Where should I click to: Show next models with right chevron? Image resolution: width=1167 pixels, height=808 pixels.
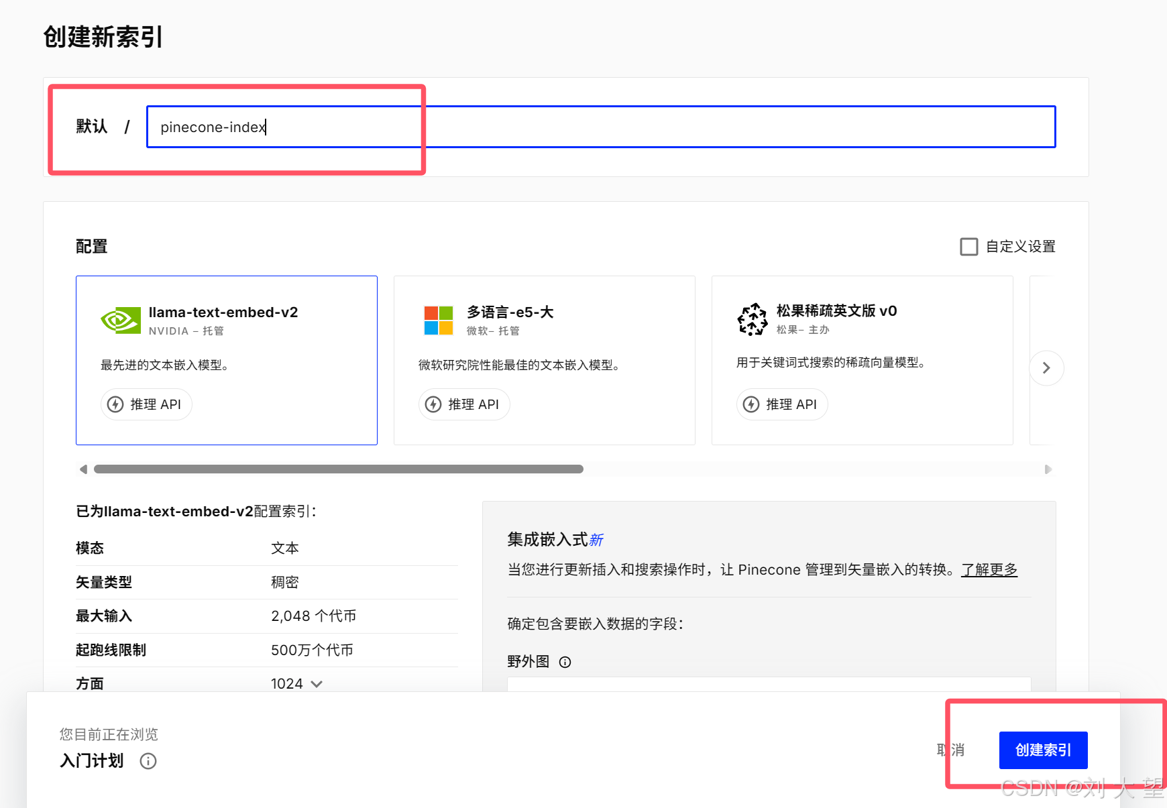tap(1046, 368)
